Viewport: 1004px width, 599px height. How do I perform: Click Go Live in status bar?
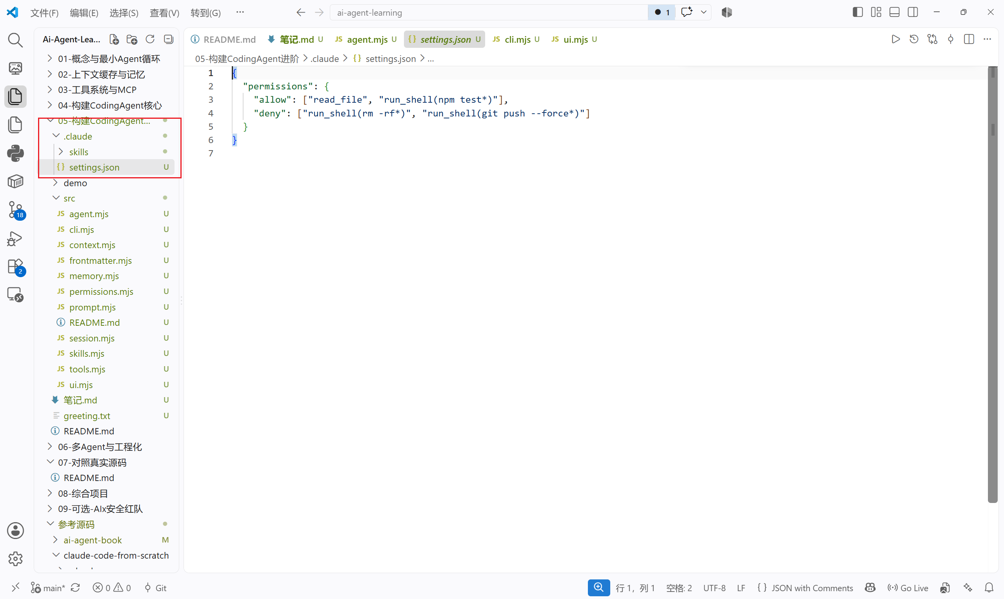[908, 588]
